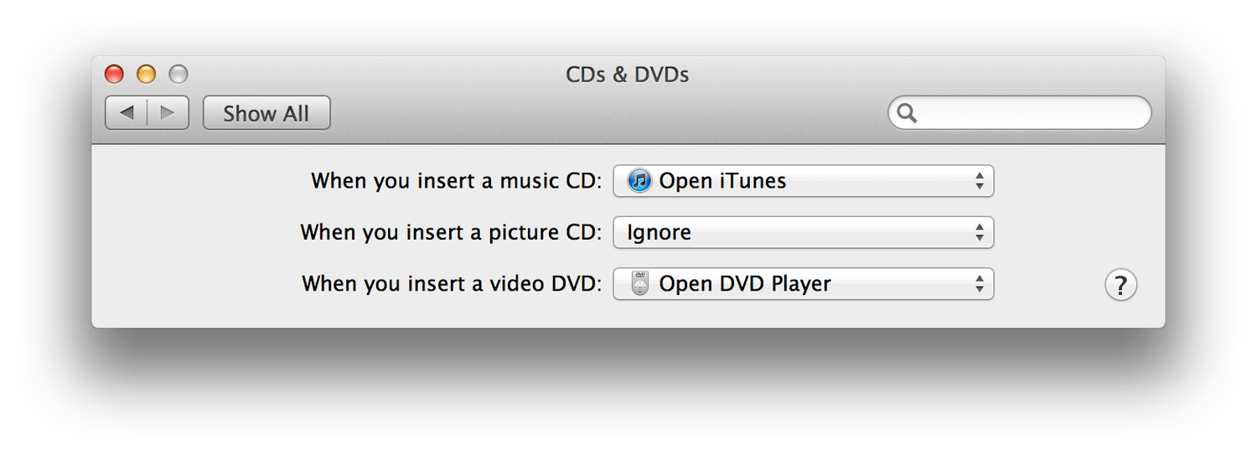Viewport: 1257px width, 455px height.
Task: Go back with the left arrow button
Action: click(x=127, y=113)
